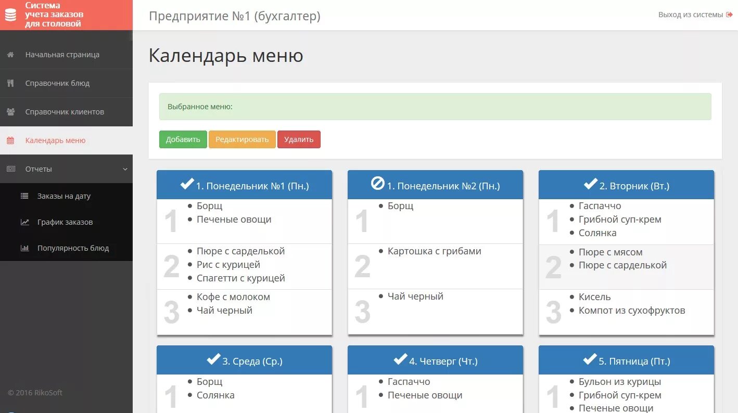Click the list icon beside Заказы на дату

pos(24,196)
